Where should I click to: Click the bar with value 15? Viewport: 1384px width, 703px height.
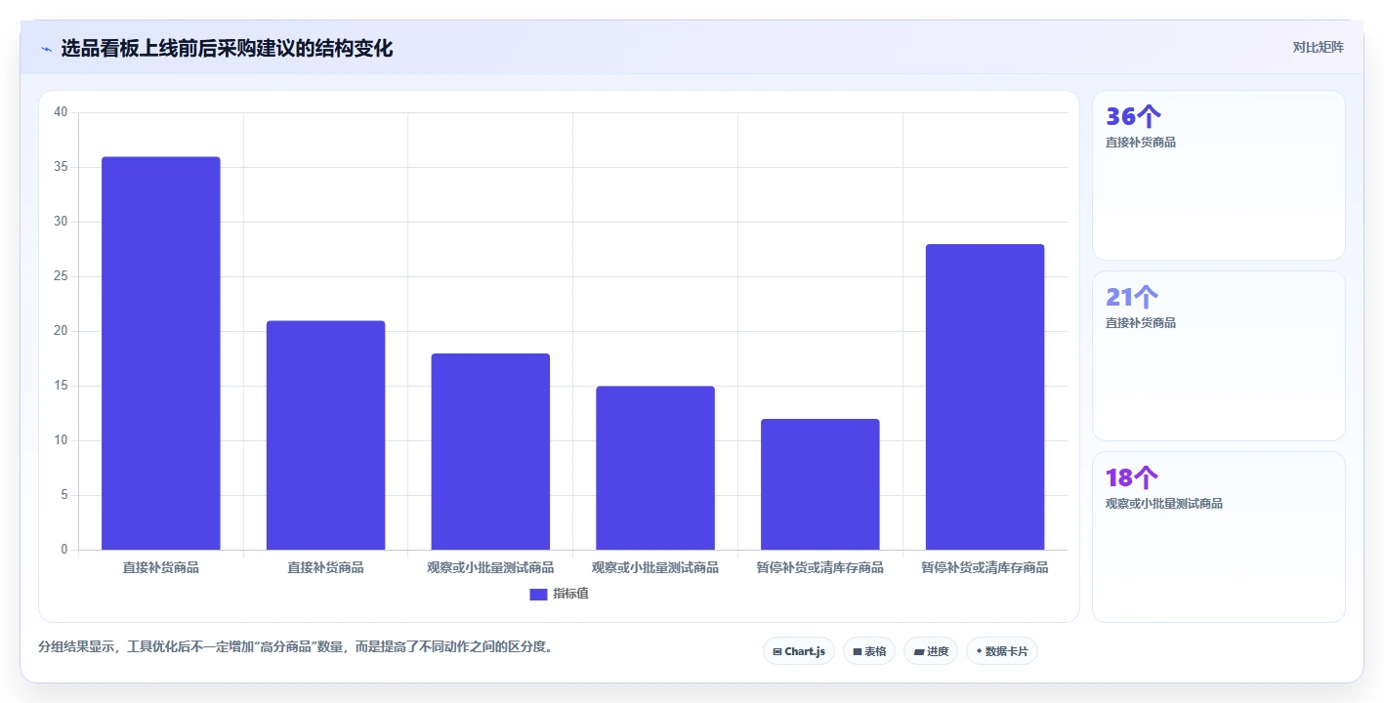point(655,468)
